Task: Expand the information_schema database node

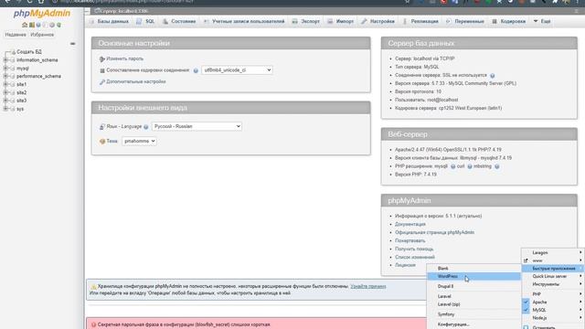Action: 5,60
